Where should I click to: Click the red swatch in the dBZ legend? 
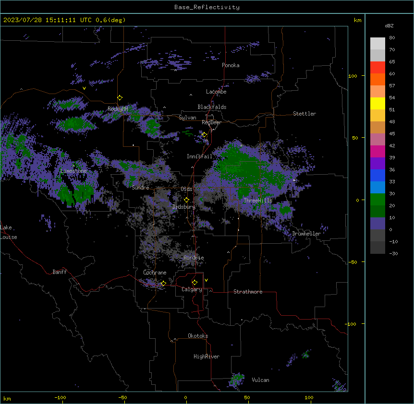[377, 68]
